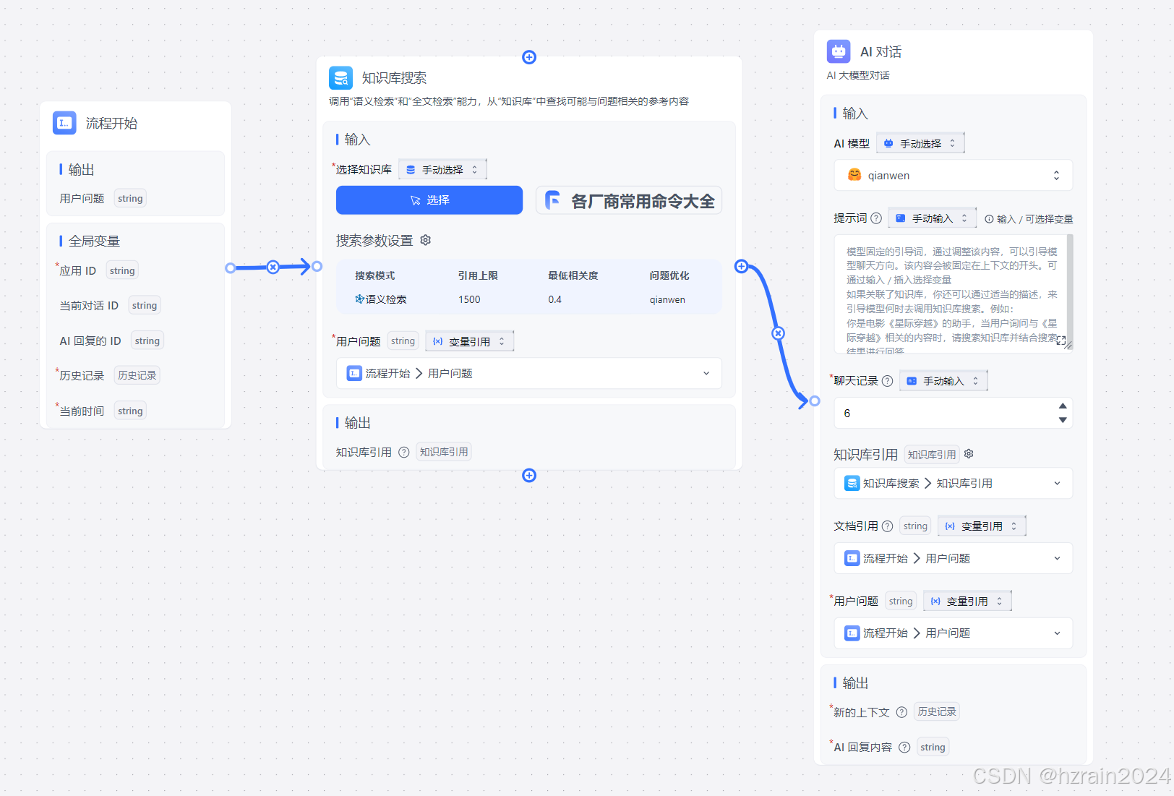This screenshot has width=1174, height=796.
Task: Click plus handle on 知识库搜索 right edge
Action: pos(741,266)
